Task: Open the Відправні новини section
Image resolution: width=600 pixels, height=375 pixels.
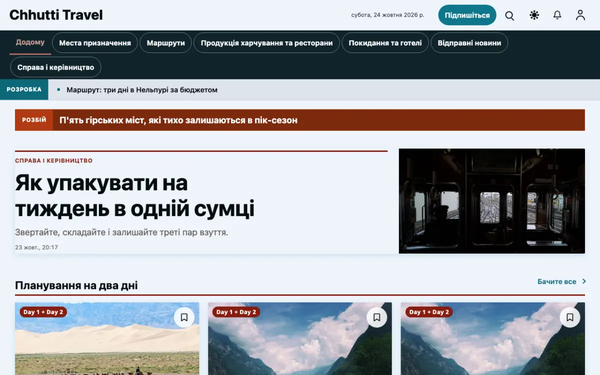Action: pos(469,43)
